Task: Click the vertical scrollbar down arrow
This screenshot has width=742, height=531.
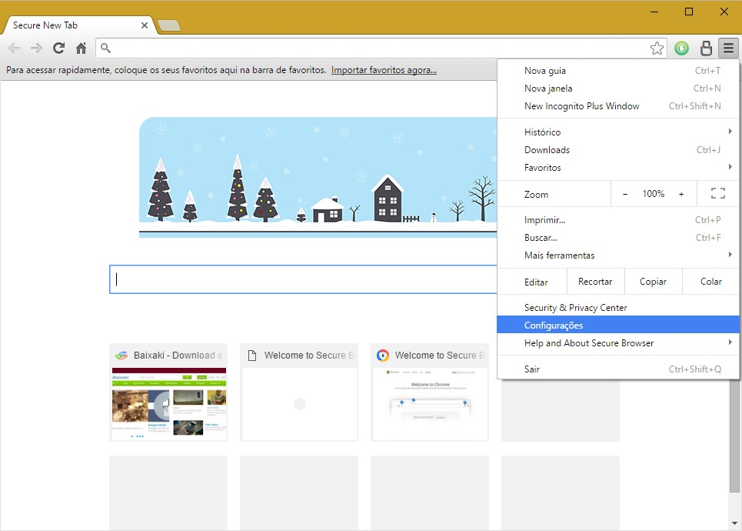Action: (x=734, y=523)
